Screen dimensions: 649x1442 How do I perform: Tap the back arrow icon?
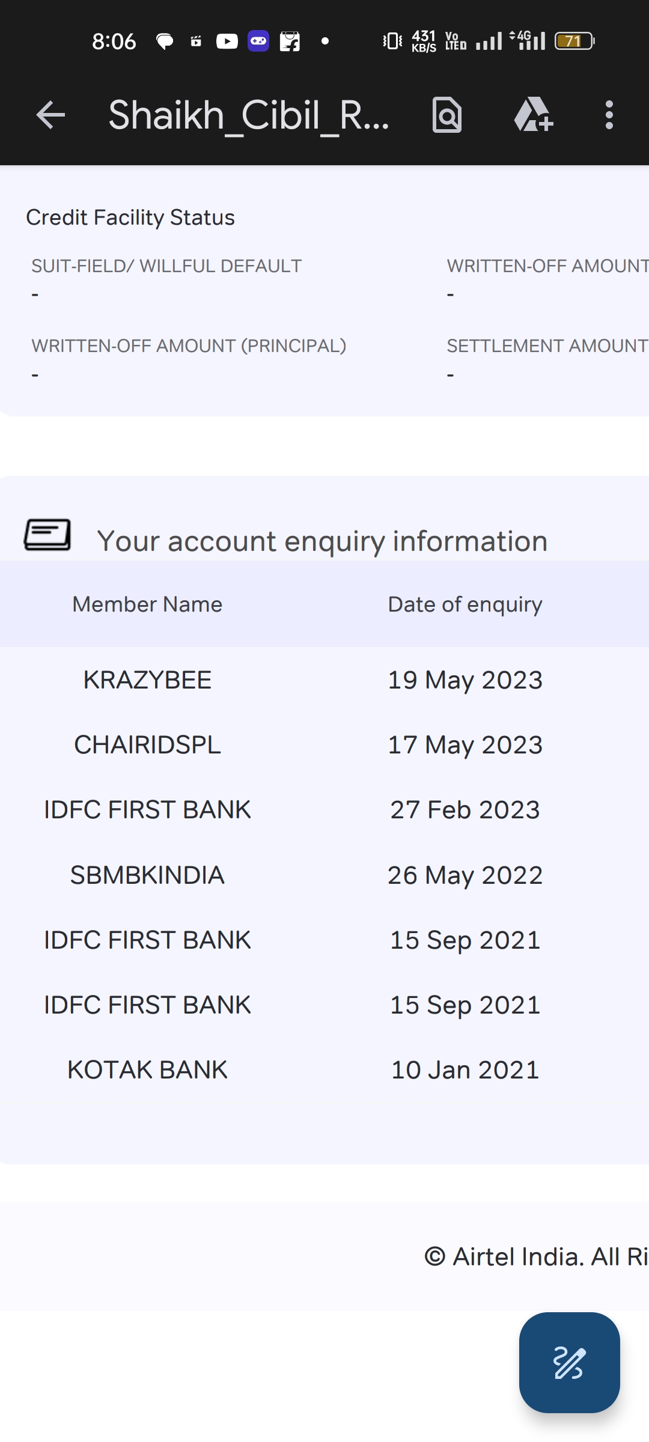pyautogui.click(x=50, y=115)
